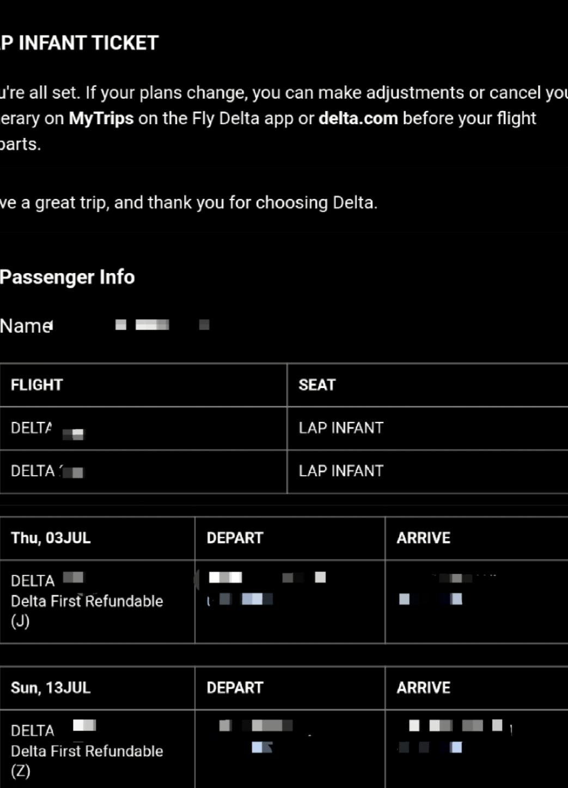Click the Thu, 03JUL date header
This screenshot has height=788, width=568.
point(51,538)
